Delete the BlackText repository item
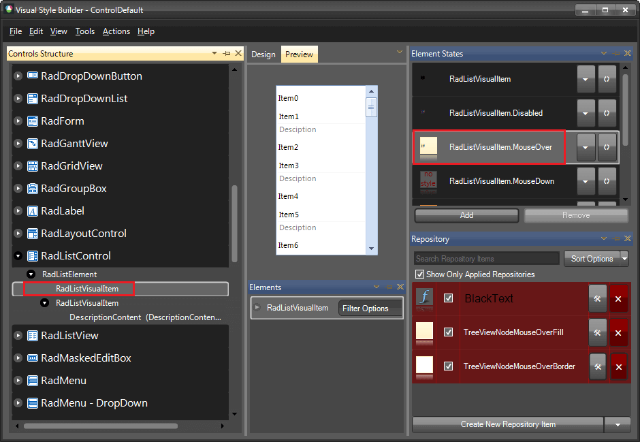The image size is (640, 442). point(618,299)
